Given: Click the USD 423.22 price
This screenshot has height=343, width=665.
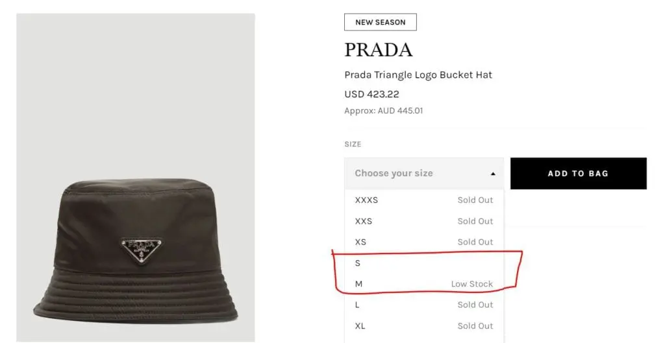Looking at the screenshot, I should pyautogui.click(x=371, y=95).
